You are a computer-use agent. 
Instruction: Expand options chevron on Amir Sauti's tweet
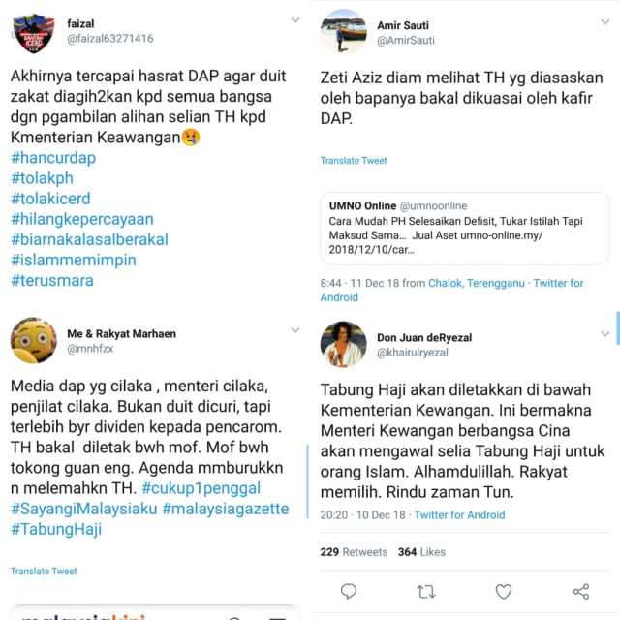[x=604, y=21]
